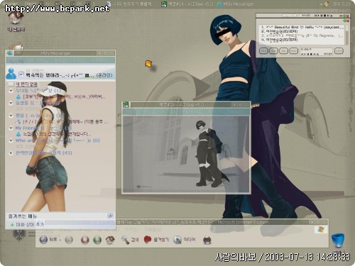355x266 pixels.
Task: Open Search (검색) in Internet Explorer toolbar
Action: 130,240
